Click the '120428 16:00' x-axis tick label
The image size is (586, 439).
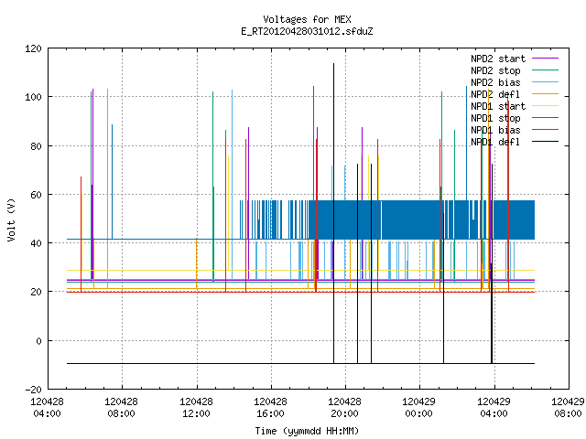click(271, 408)
